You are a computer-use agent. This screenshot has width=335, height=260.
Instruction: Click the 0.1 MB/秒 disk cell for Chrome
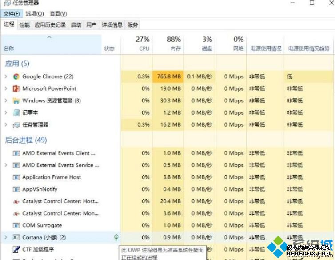pos(199,76)
